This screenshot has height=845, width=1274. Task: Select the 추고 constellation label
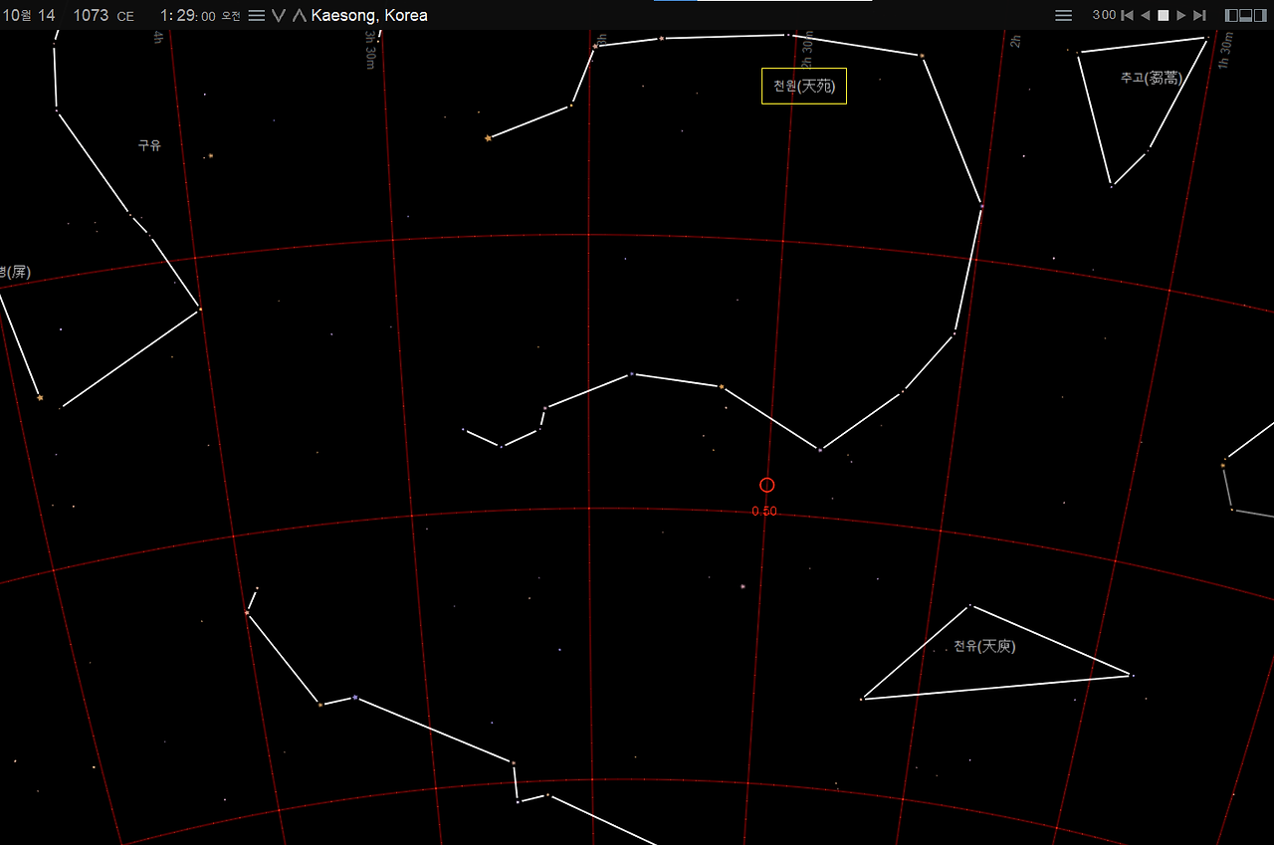coord(1152,78)
